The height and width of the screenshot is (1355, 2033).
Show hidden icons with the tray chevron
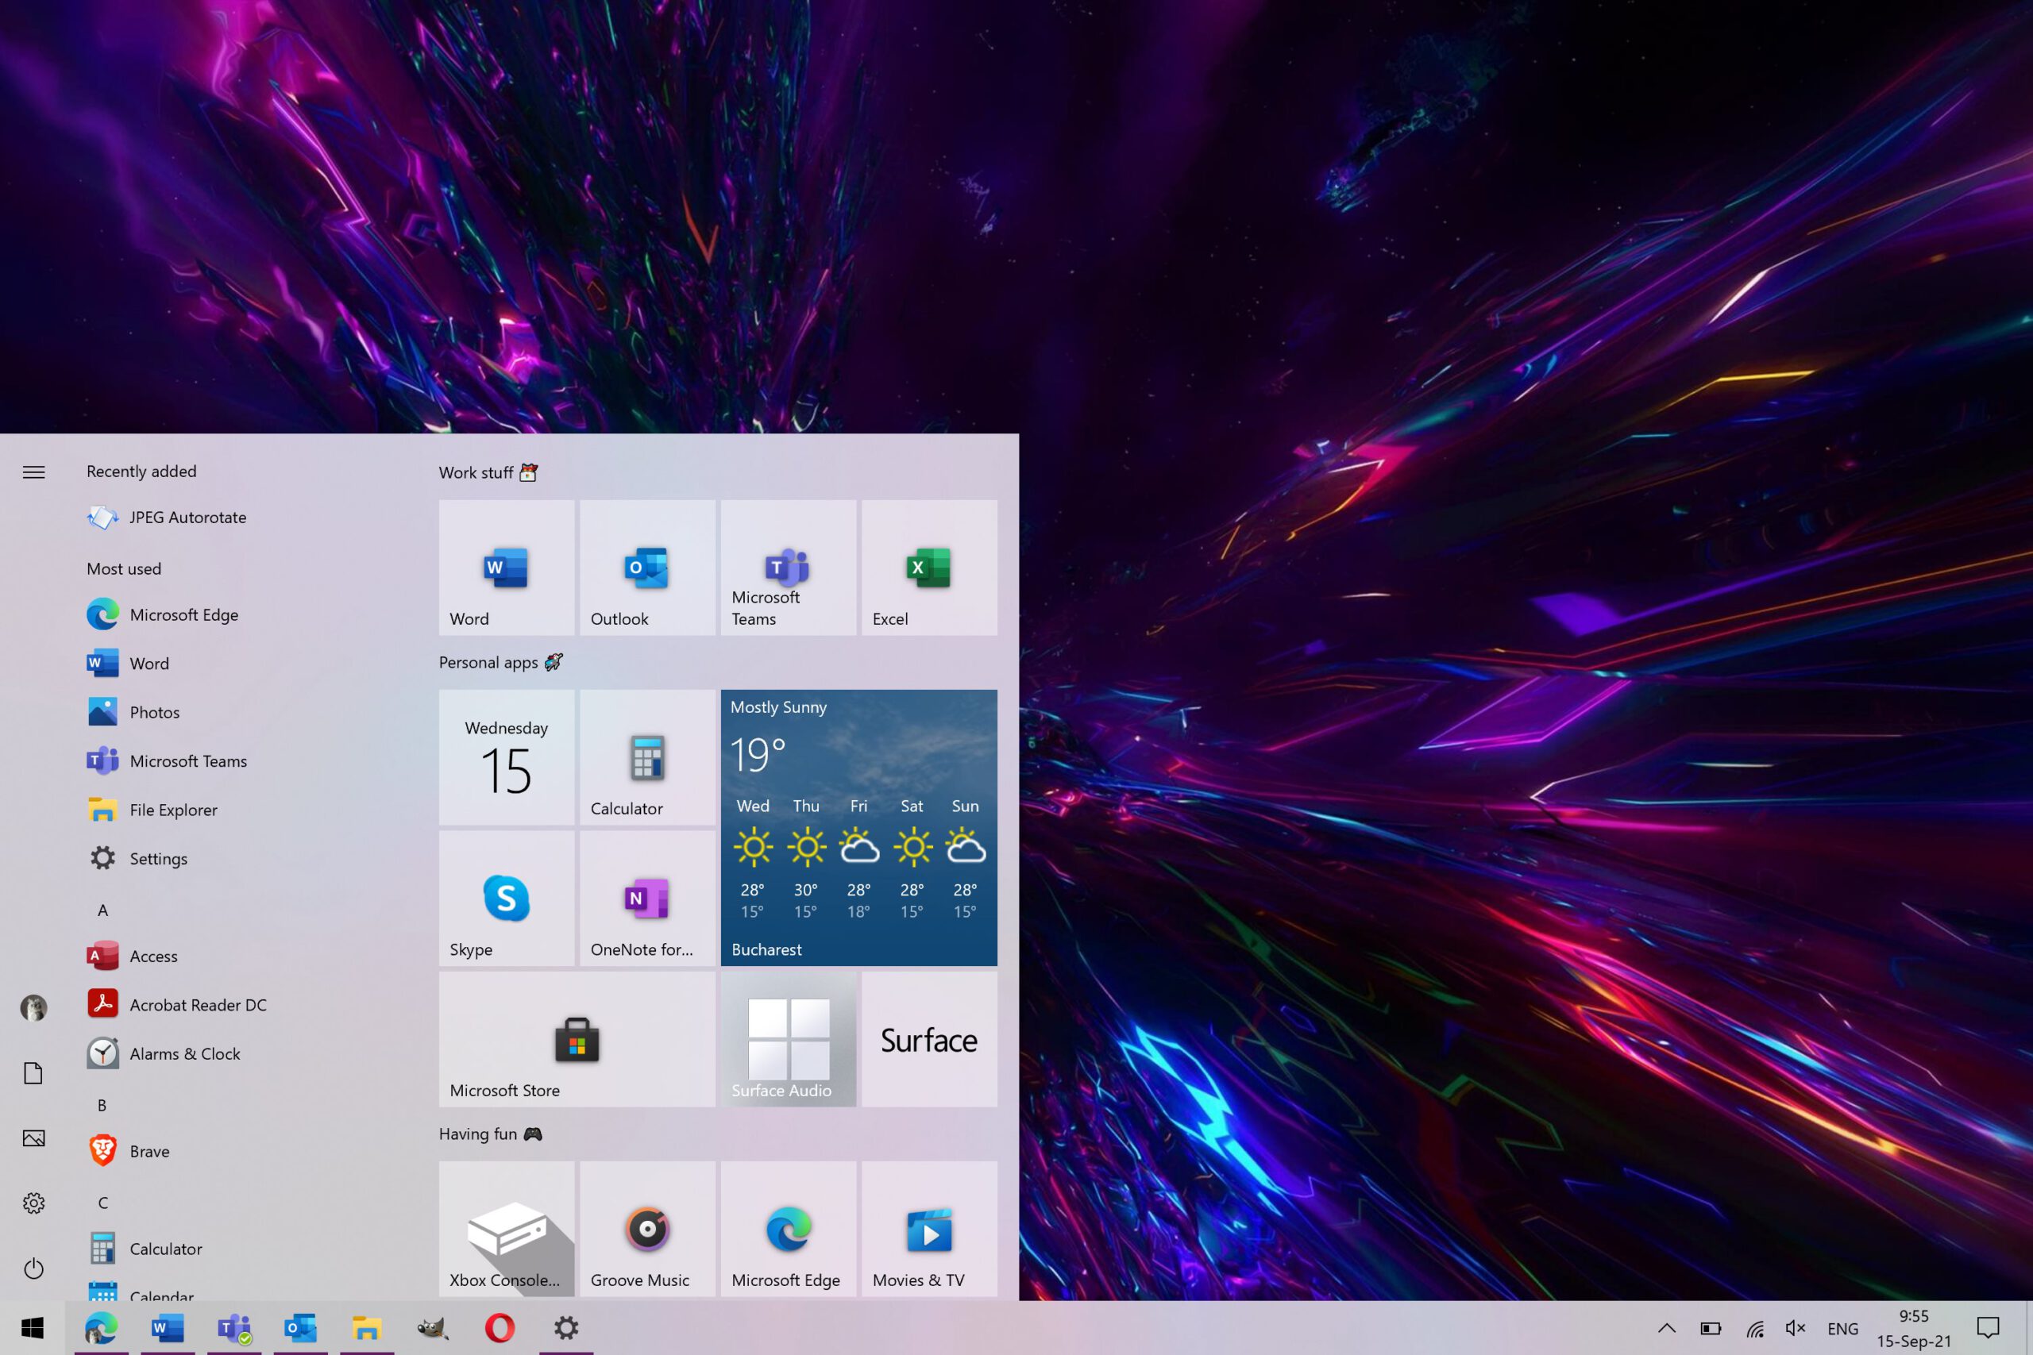[x=1667, y=1328]
